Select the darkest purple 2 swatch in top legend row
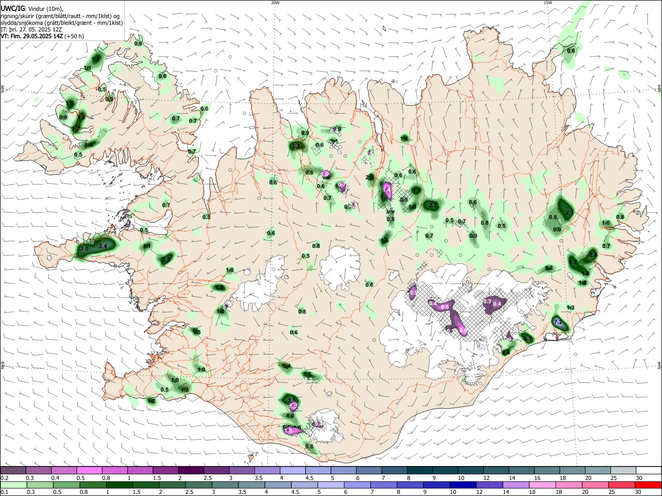 pos(191,471)
